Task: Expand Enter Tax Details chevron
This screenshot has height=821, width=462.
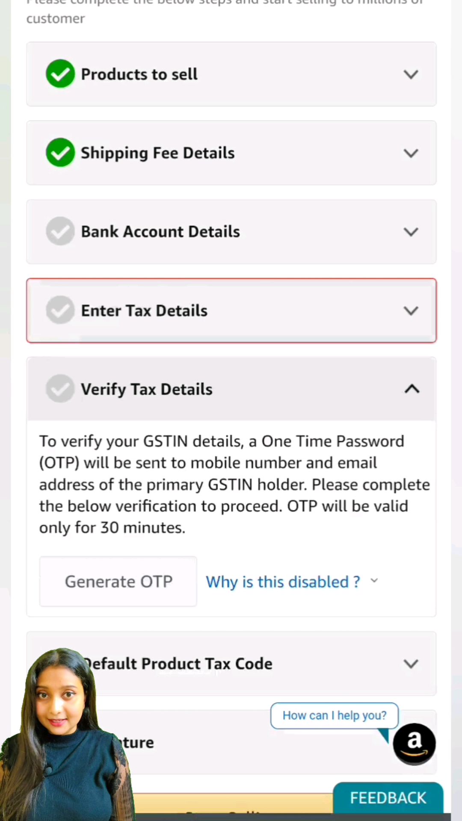Action: [x=411, y=311]
